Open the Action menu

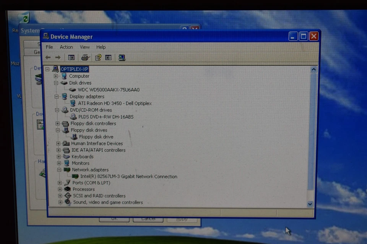[66, 47]
